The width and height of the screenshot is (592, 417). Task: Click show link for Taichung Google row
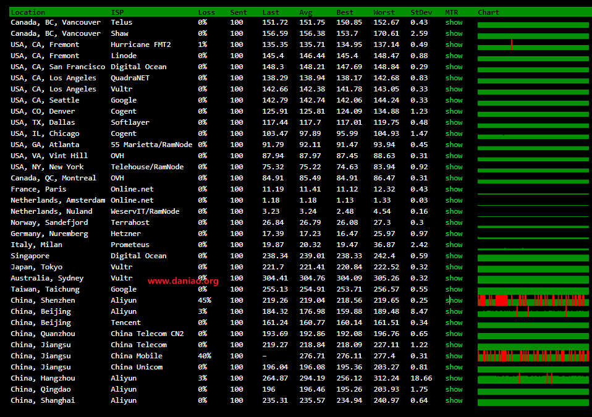[x=454, y=290]
